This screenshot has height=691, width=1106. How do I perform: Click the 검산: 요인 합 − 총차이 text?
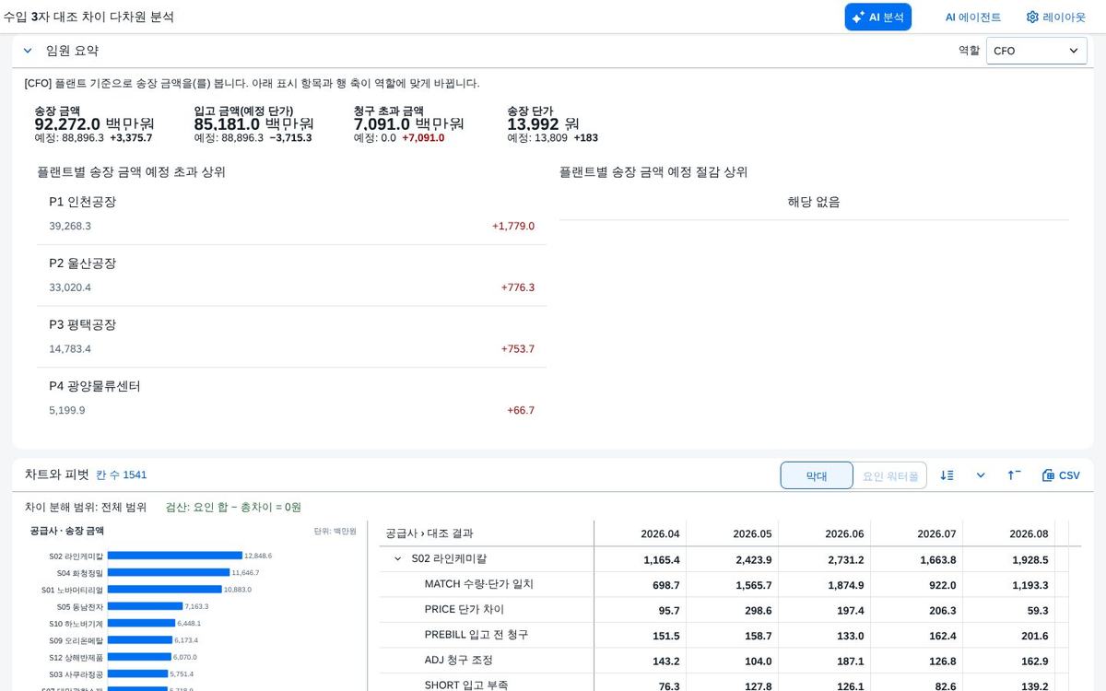tap(233, 507)
